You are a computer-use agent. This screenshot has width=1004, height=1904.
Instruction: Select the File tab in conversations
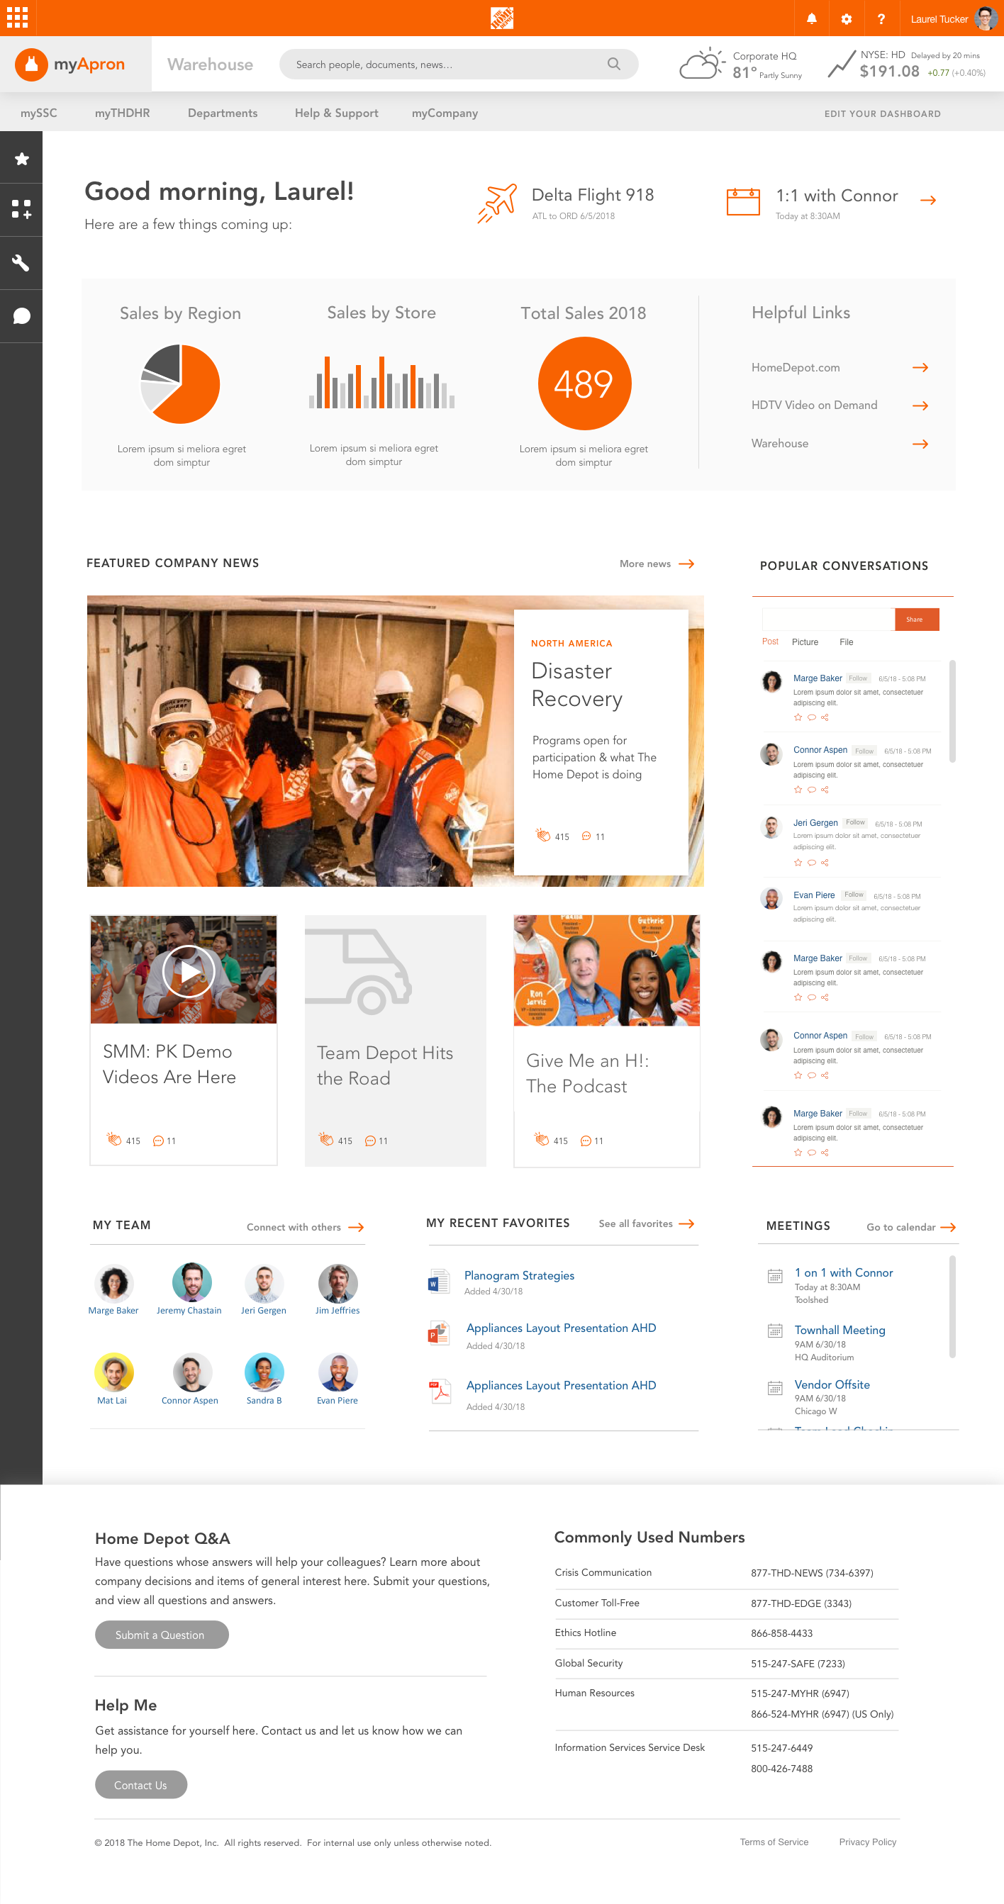tap(846, 642)
